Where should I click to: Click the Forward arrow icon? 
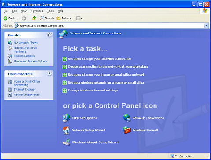click(x=24, y=18)
